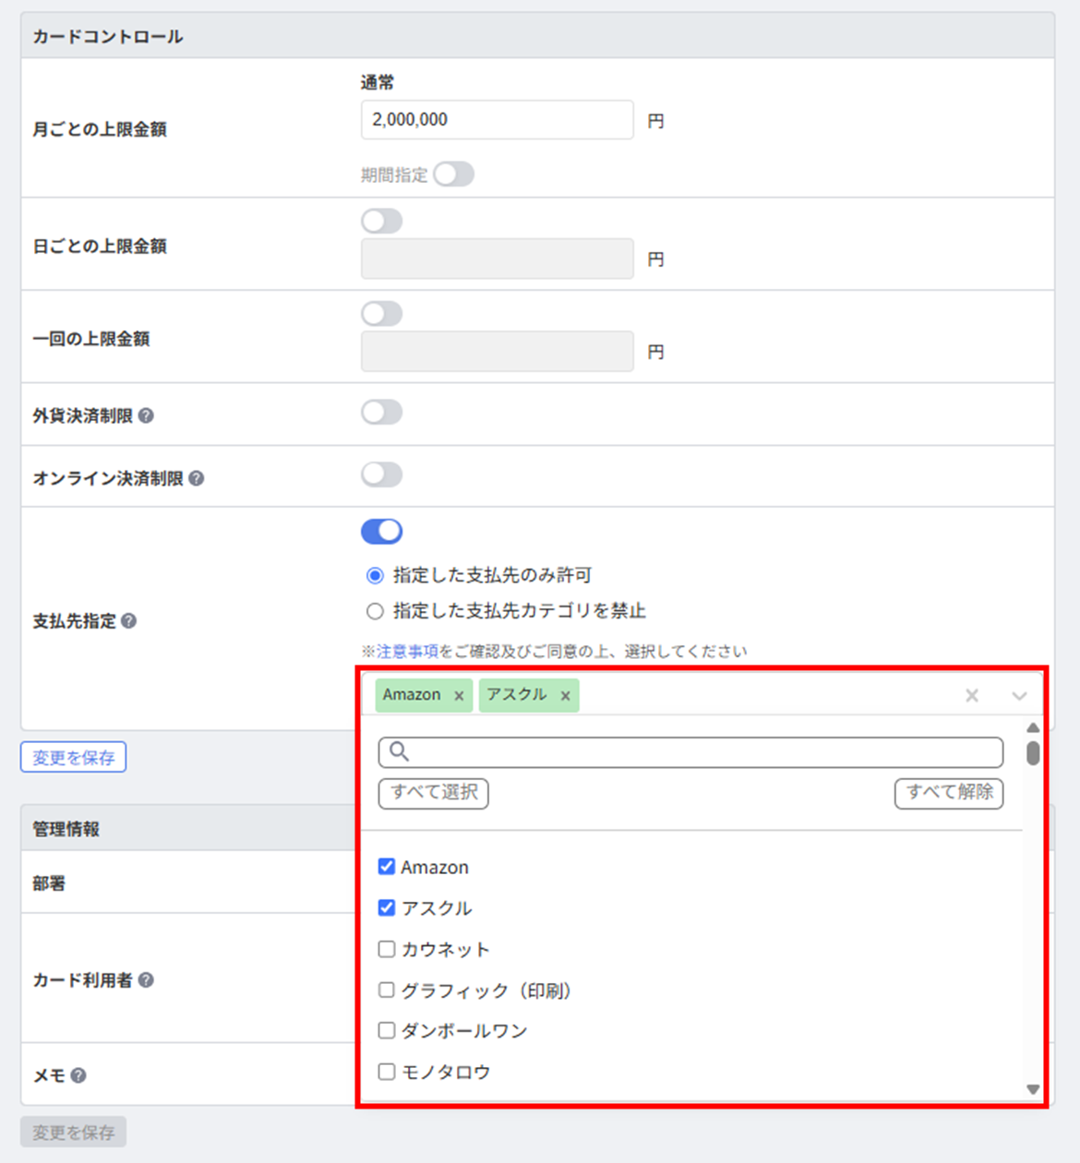This screenshot has height=1163, width=1080.
Task: Uncheck the Amazon checkbox
Action: point(387,867)
